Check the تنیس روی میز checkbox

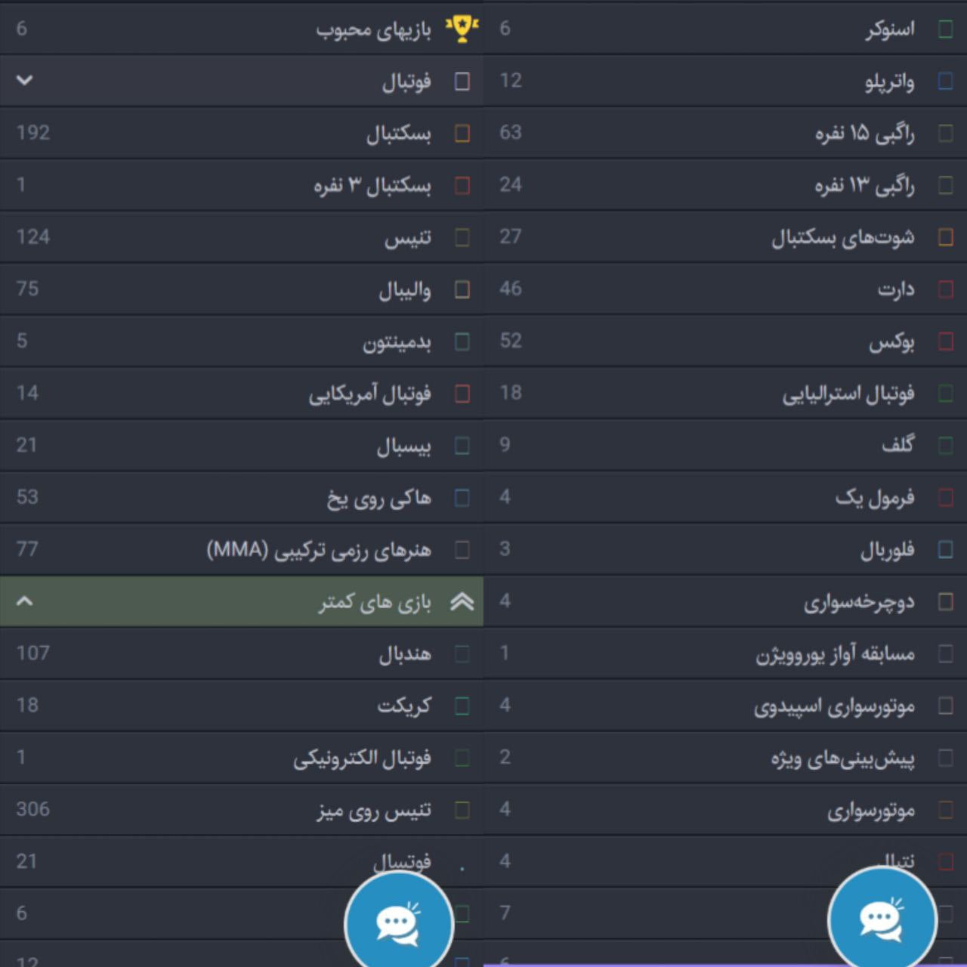[x=462, y=810]
